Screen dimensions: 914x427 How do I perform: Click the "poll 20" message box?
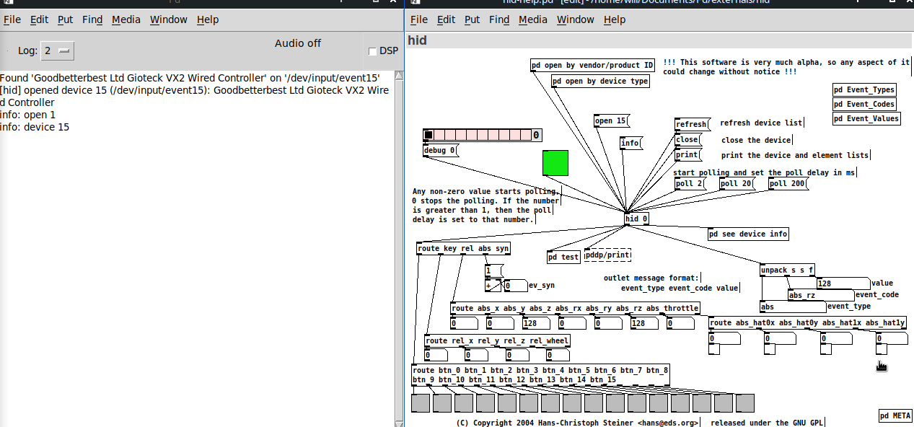(736, 184)
